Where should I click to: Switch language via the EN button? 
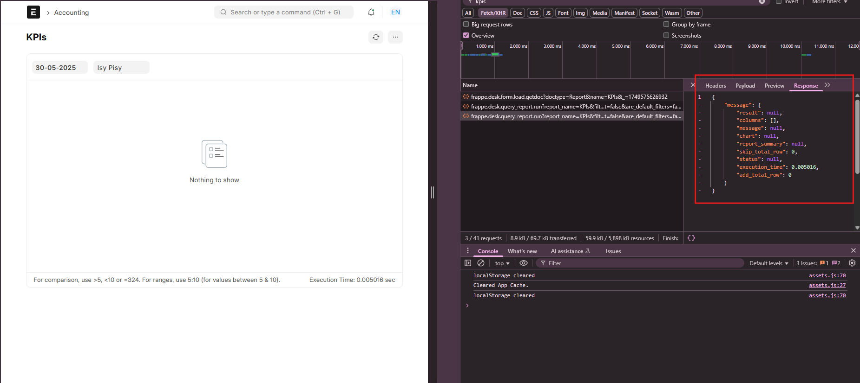coord(395,12)
